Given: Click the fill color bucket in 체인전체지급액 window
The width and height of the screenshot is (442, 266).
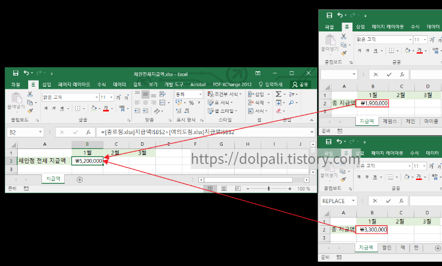Looking at the screenshot, I should point(93,108).
